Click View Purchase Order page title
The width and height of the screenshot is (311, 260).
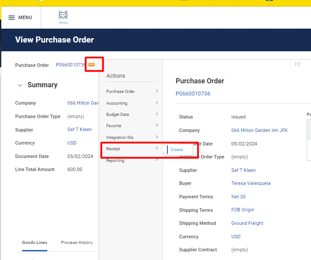click(x=54, y=39)
